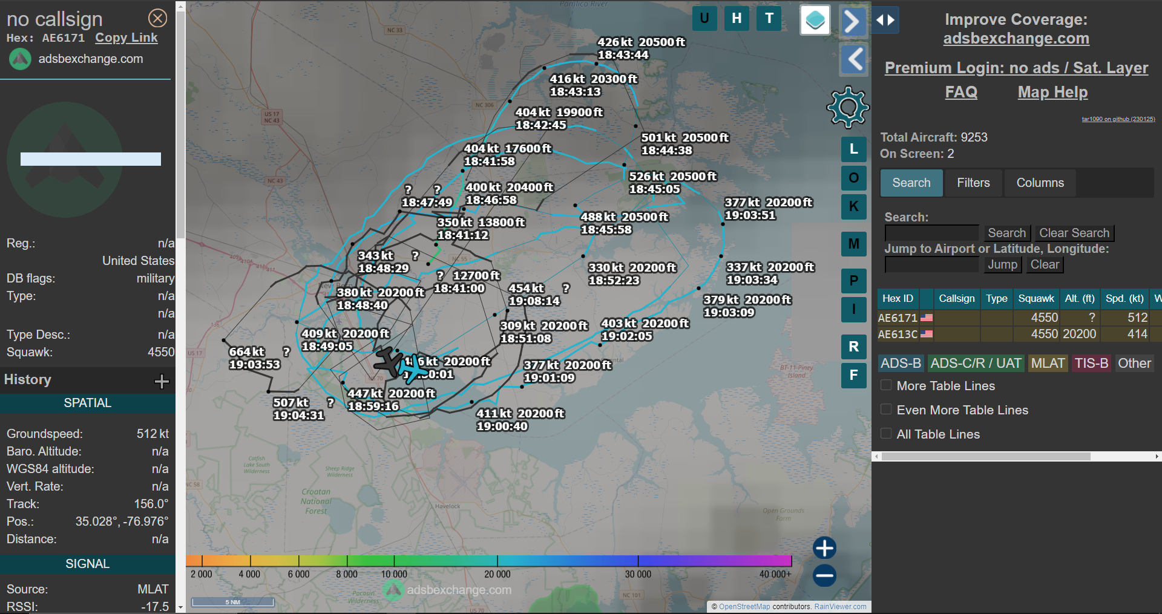
Task: Toggle ADS-C/R / UAT source filter
Action: [976, 363]
